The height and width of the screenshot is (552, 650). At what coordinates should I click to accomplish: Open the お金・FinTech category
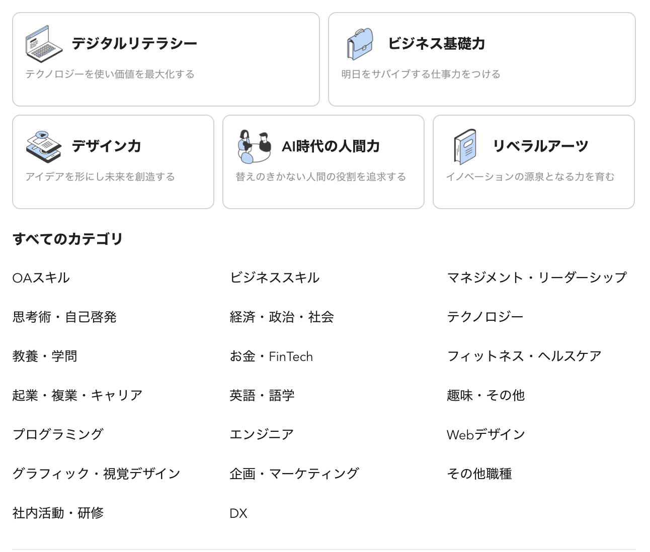click(x=271, y=356)
